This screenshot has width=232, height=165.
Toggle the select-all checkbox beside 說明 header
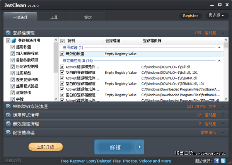tap(62, 41)
